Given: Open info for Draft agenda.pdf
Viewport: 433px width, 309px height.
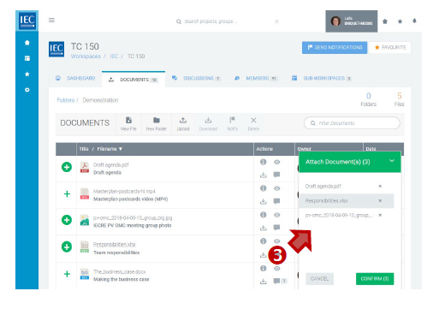Looking at the screenshot, I should [264, 162].
